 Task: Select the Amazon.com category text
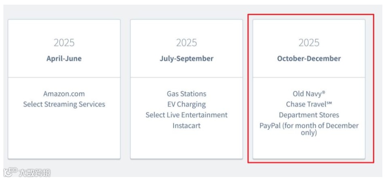(x=64, y=94)
